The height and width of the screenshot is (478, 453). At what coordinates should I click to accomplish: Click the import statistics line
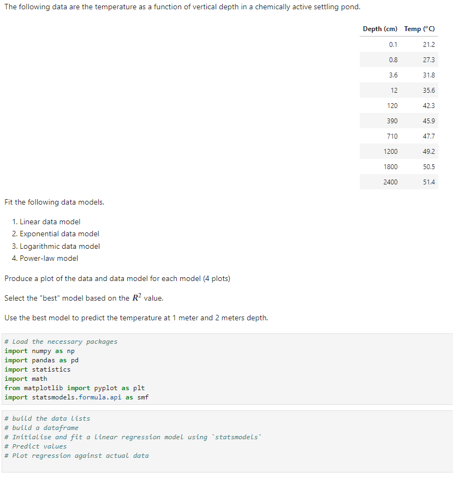pos(37,369)
